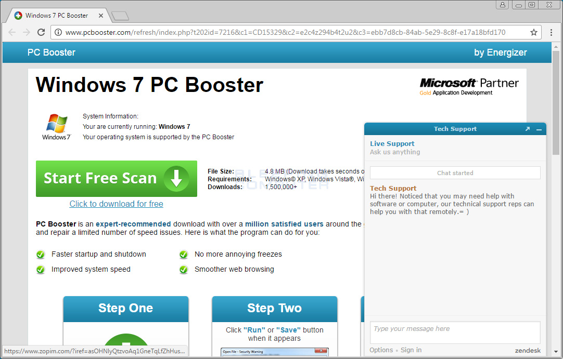Click 'million satisfied users' highlighted text

tap(285, 224)
